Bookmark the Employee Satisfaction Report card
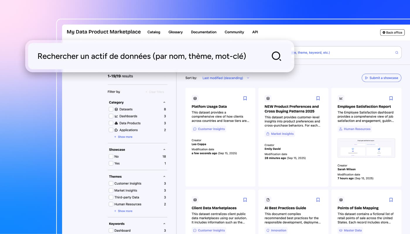This screenshot has width=410, height=234. [x=391, y=98]
